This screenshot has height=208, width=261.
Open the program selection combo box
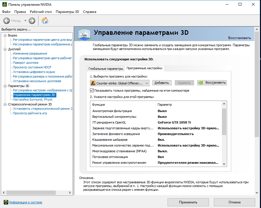120,83
